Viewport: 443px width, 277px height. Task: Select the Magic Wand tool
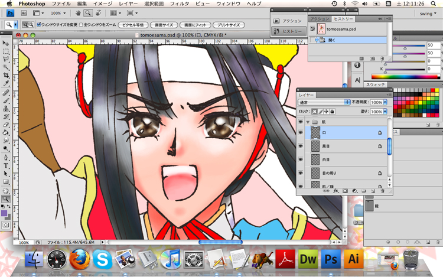(6, 67)
